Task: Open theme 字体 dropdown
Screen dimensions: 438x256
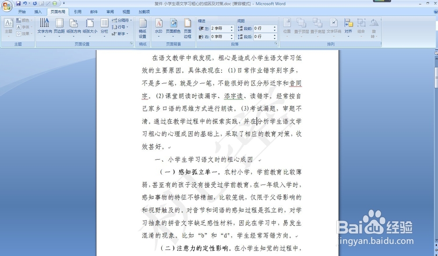Action: [x=24, y=27]
